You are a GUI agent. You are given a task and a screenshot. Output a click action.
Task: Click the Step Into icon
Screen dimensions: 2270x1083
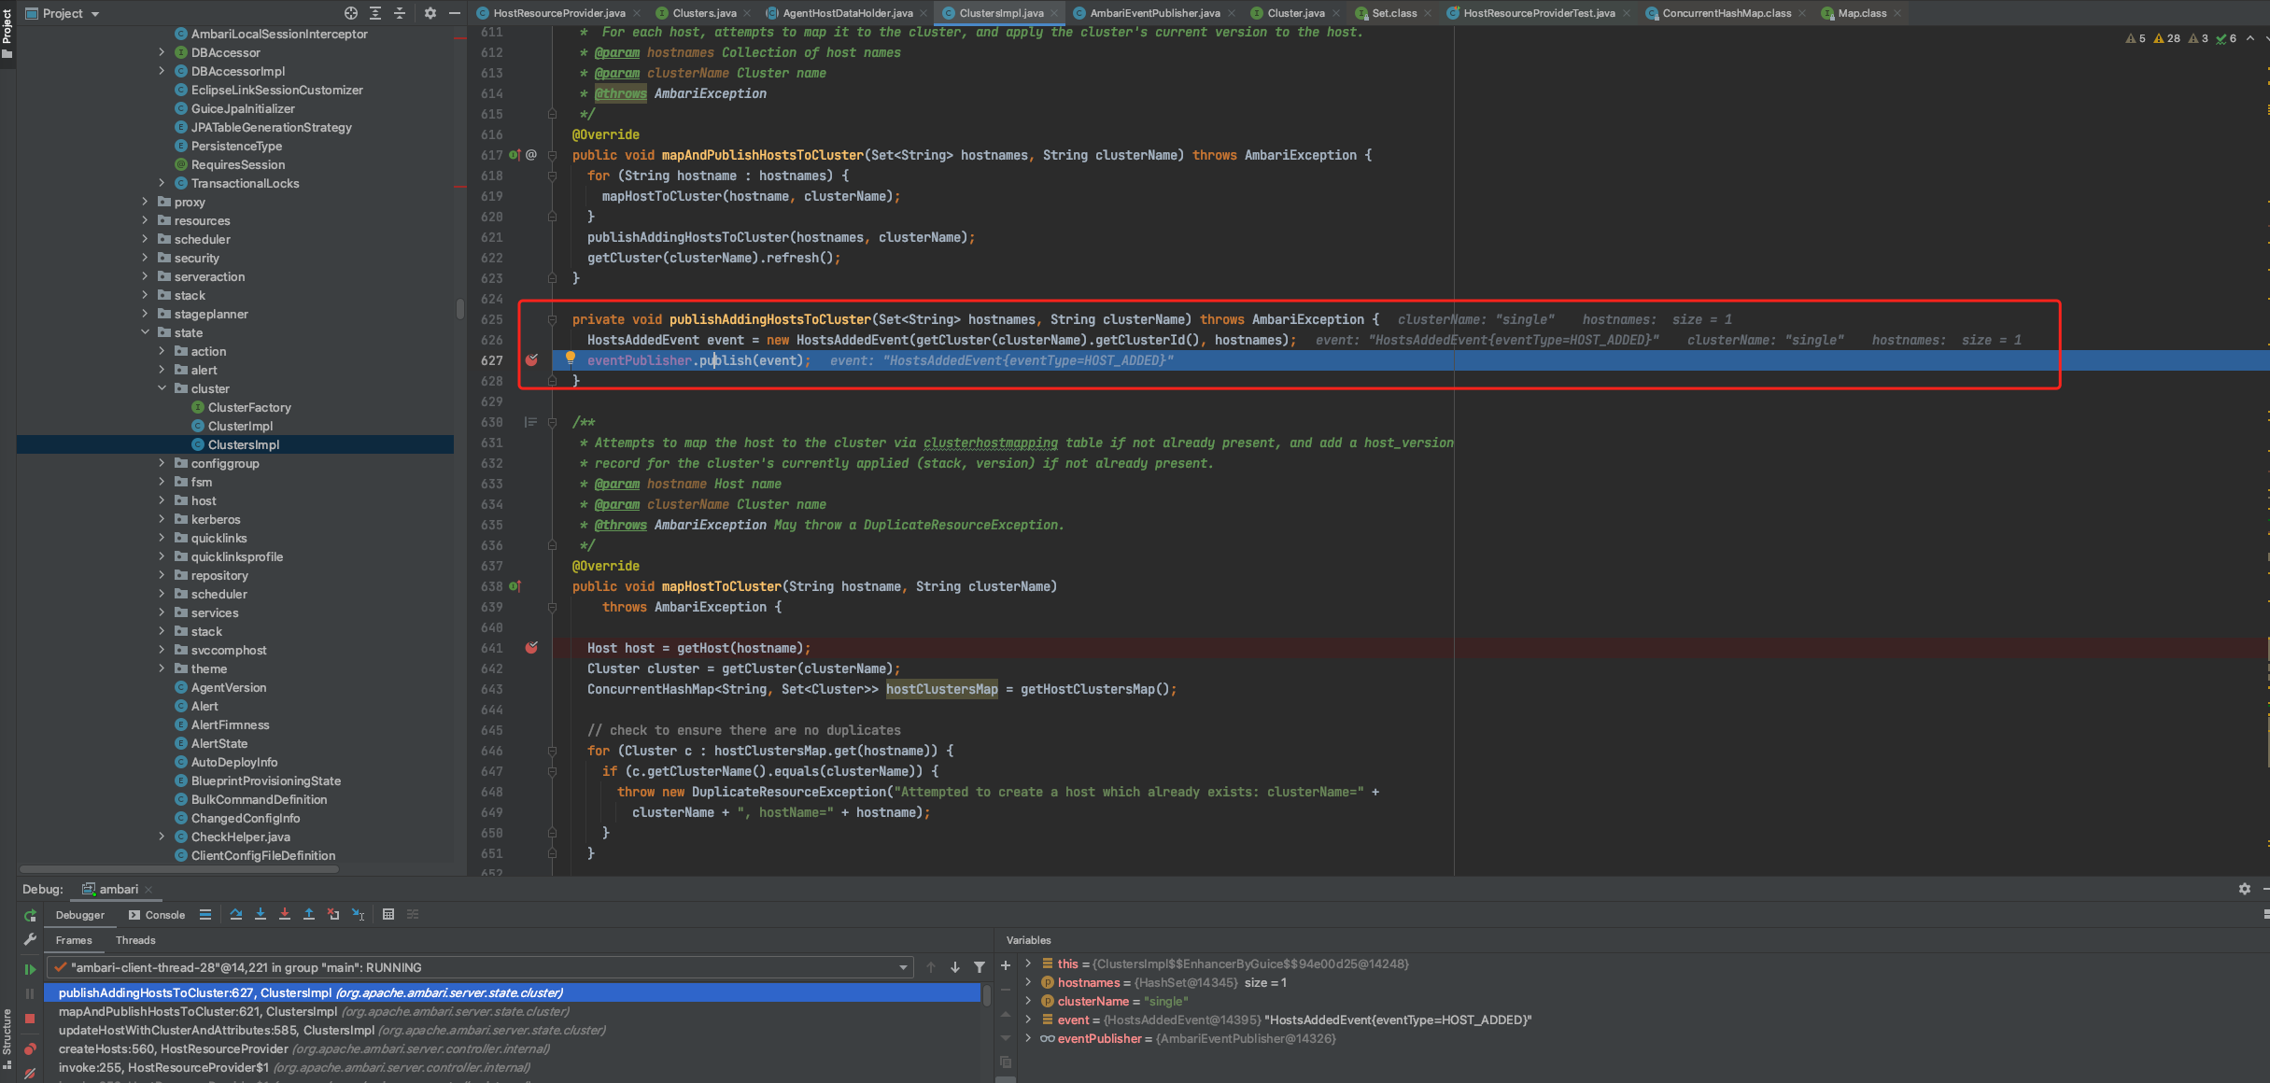coord(261,914)
